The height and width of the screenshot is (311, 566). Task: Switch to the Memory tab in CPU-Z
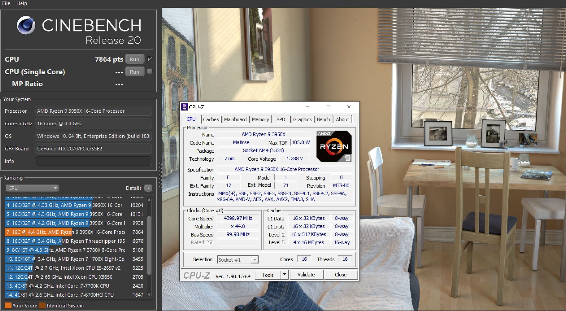[260, 119]
